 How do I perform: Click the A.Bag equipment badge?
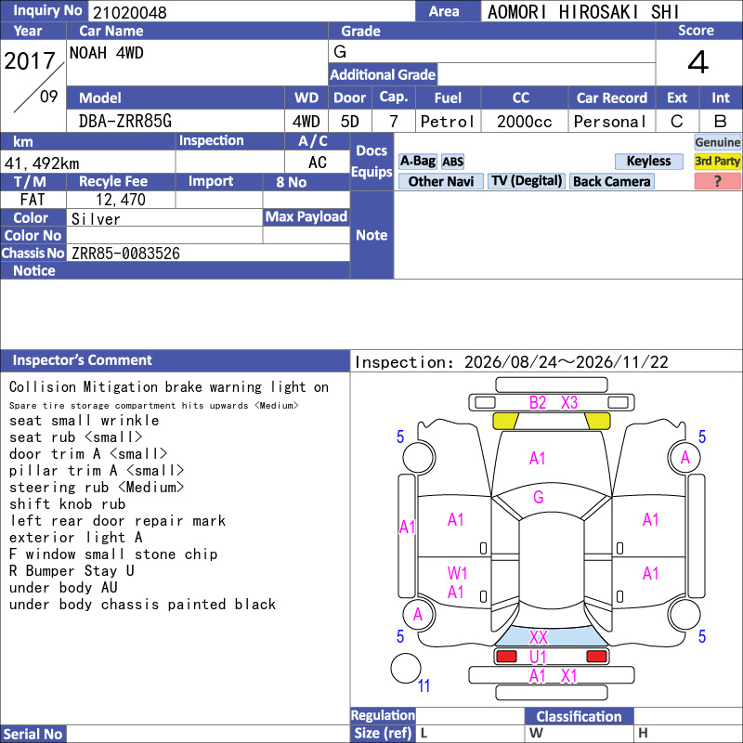click(417, 161)
